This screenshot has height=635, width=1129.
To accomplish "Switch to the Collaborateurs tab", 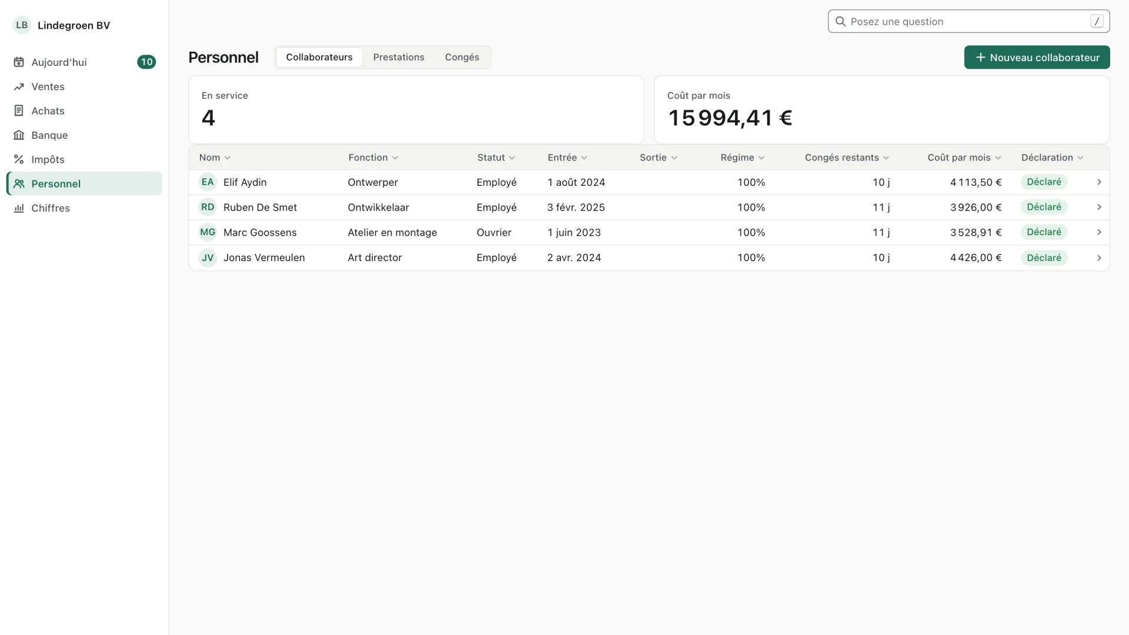I will coord(319,57).
